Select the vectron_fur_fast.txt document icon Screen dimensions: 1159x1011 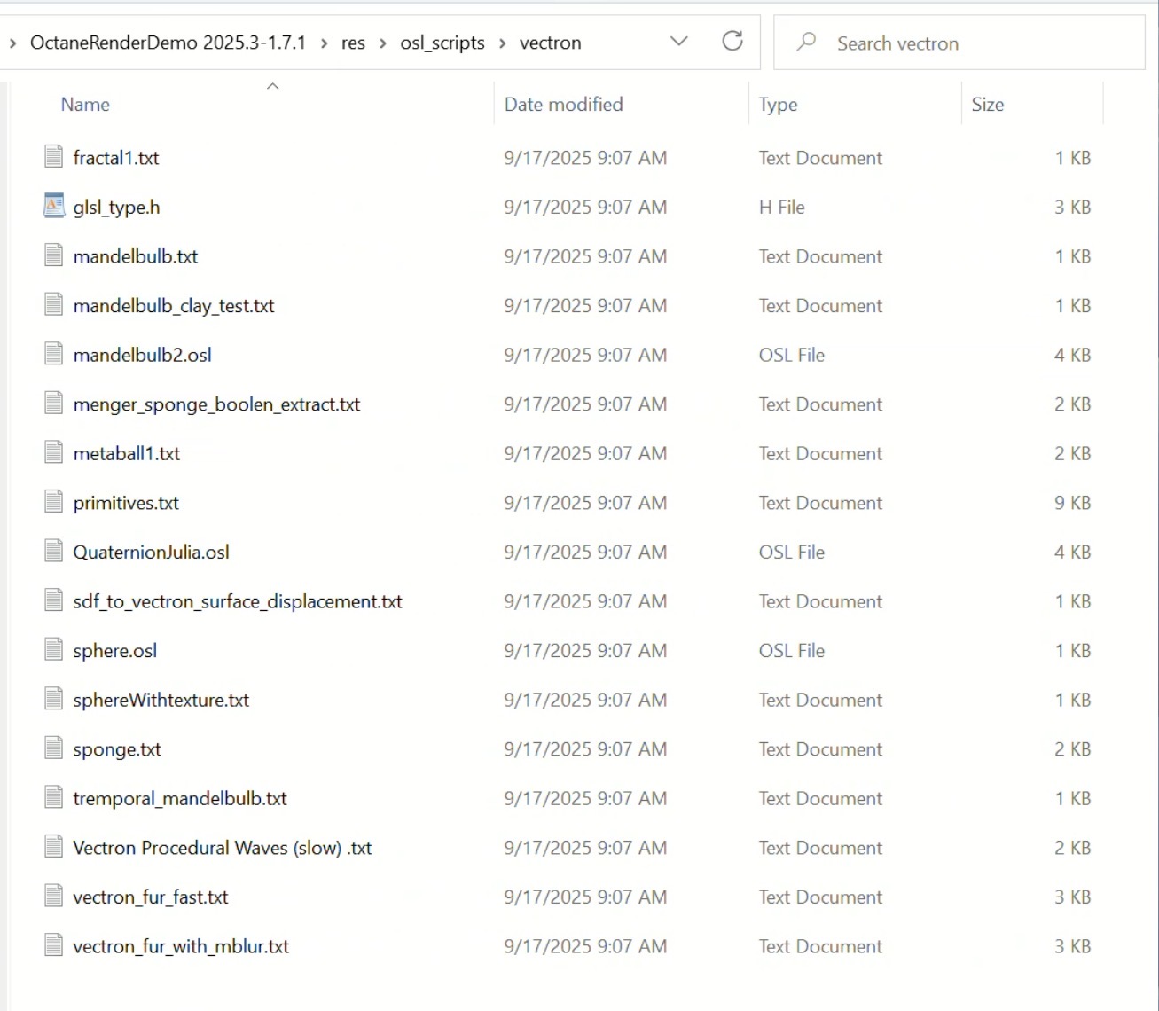click(x=54, y=896)
